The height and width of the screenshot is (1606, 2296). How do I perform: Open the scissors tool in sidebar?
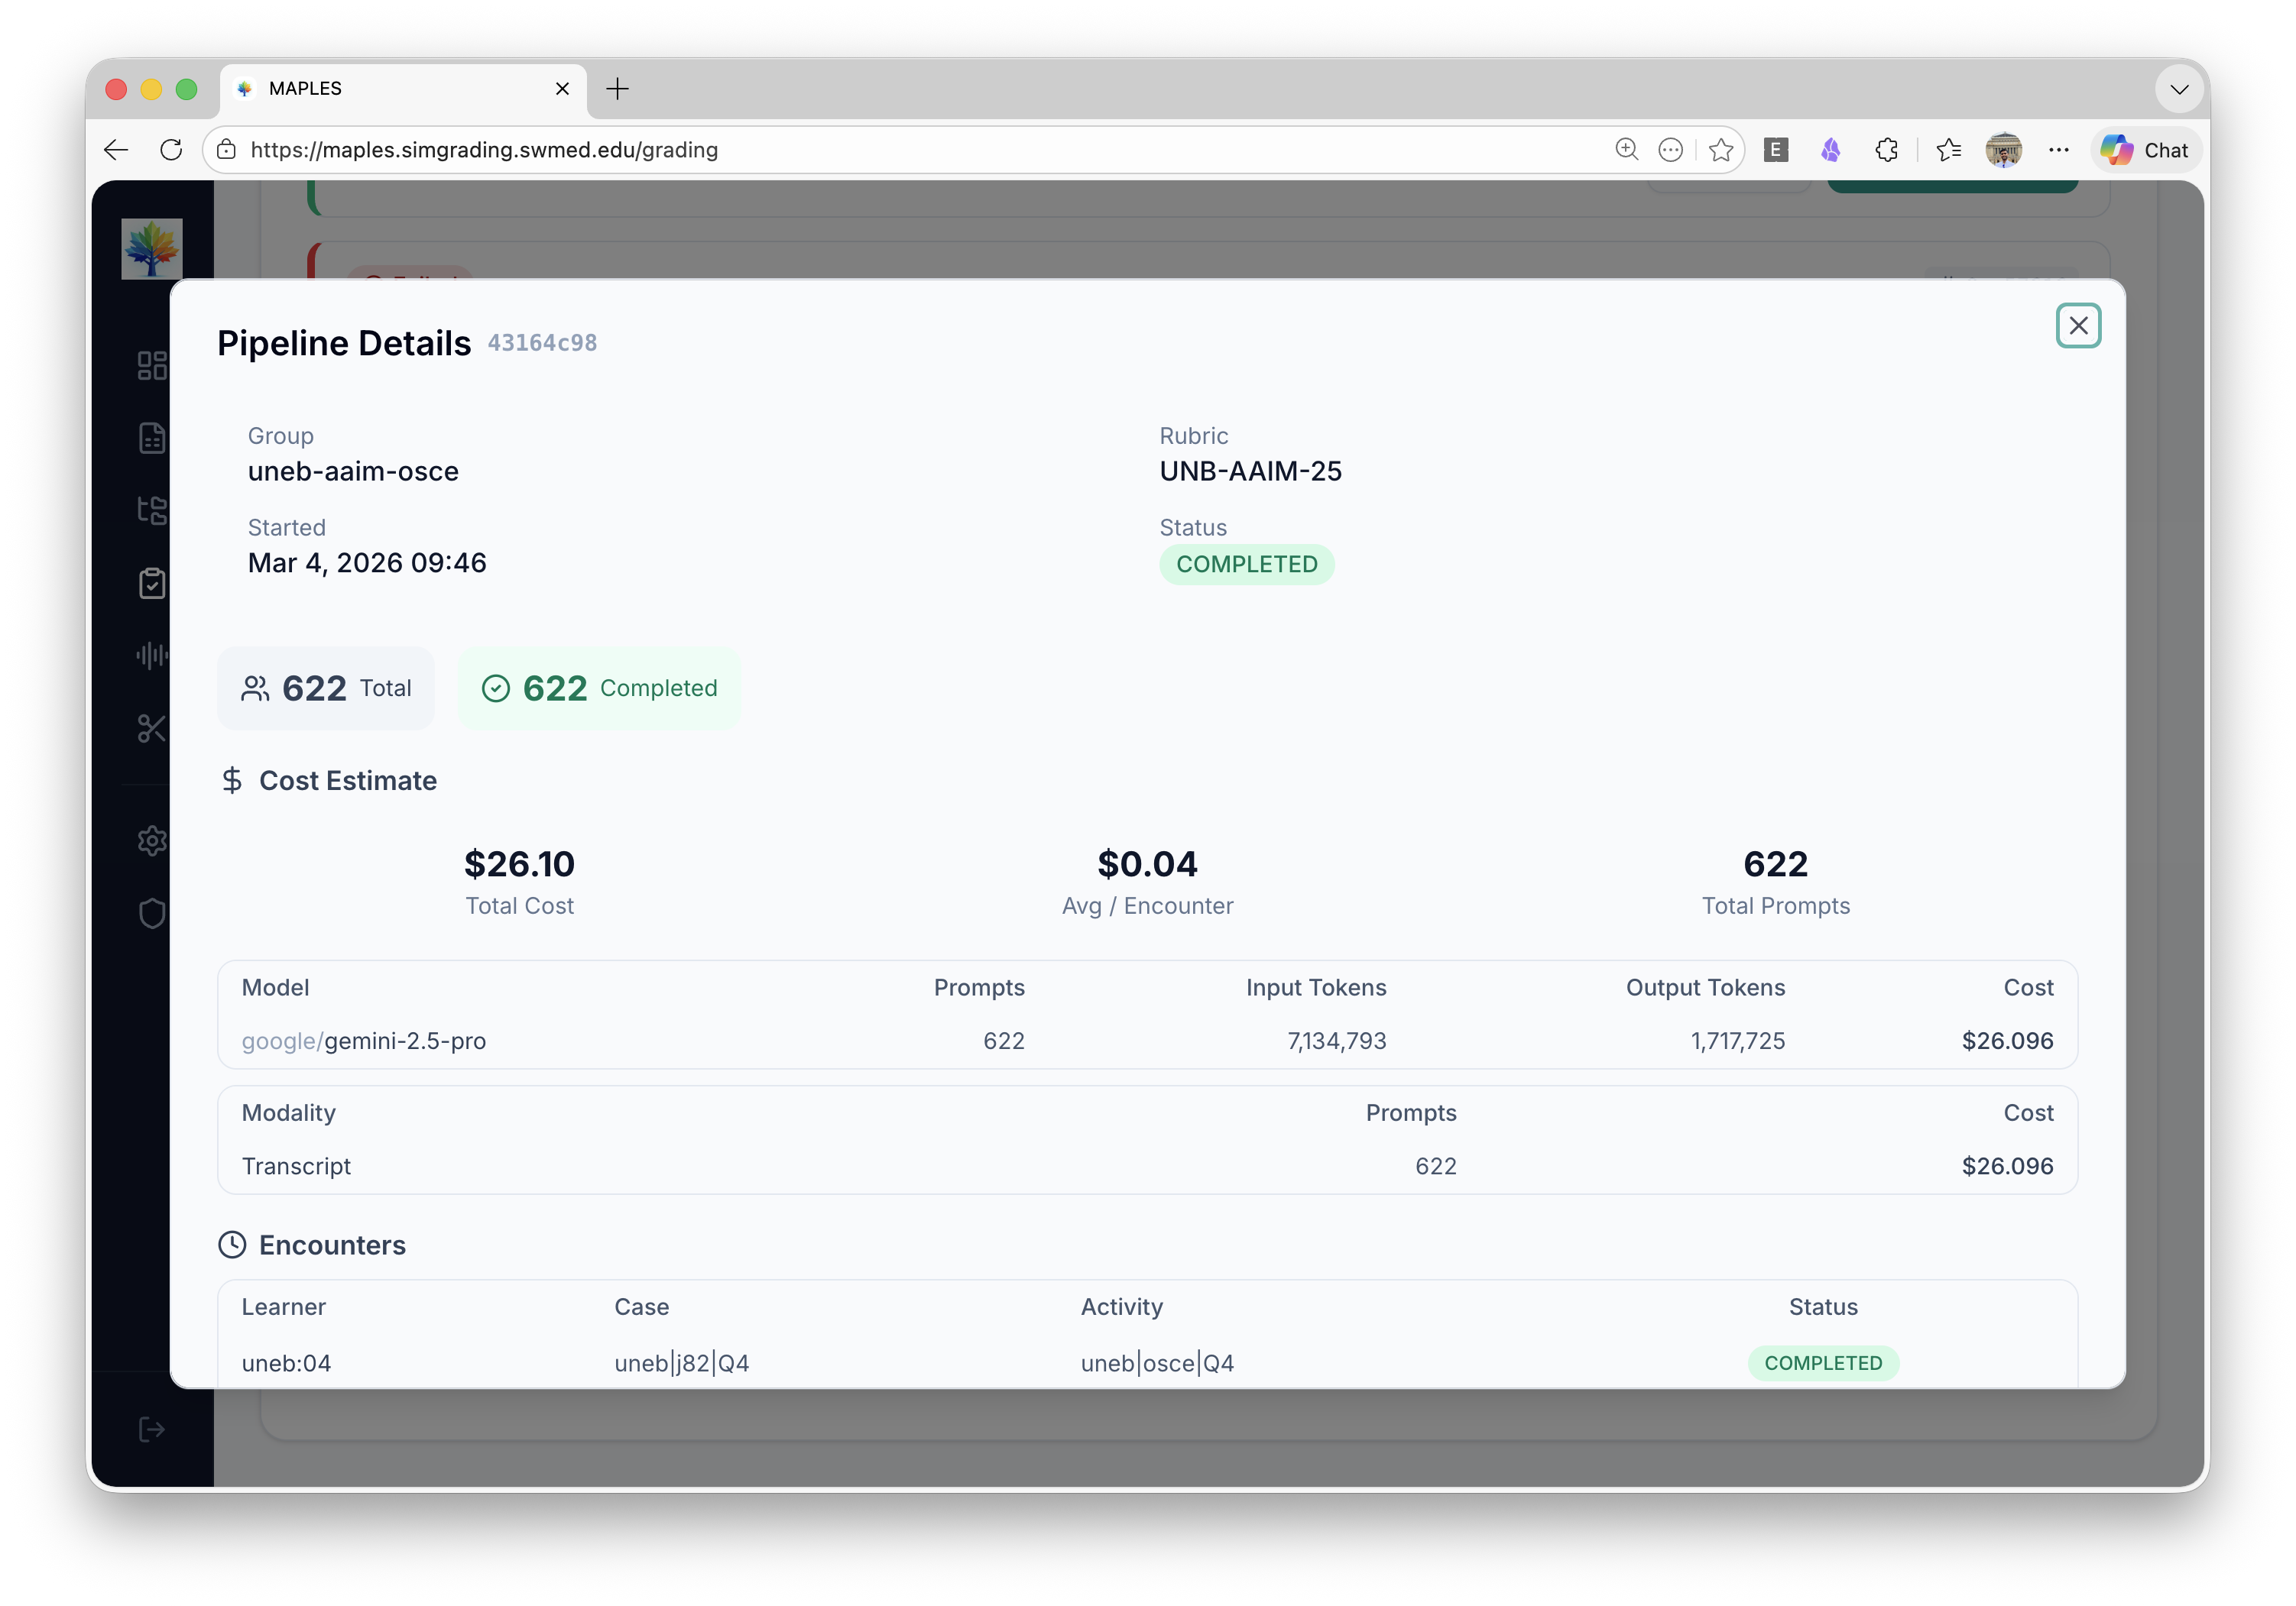(152, 729)
